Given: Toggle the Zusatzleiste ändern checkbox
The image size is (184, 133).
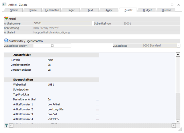Looking at the screenshot, I should (52, 46).
